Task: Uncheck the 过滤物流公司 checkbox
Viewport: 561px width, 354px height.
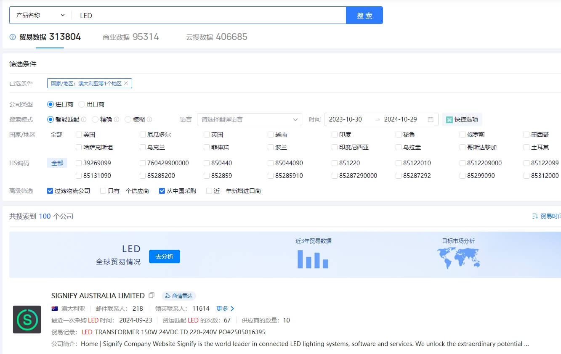Action: click(50, 191)
